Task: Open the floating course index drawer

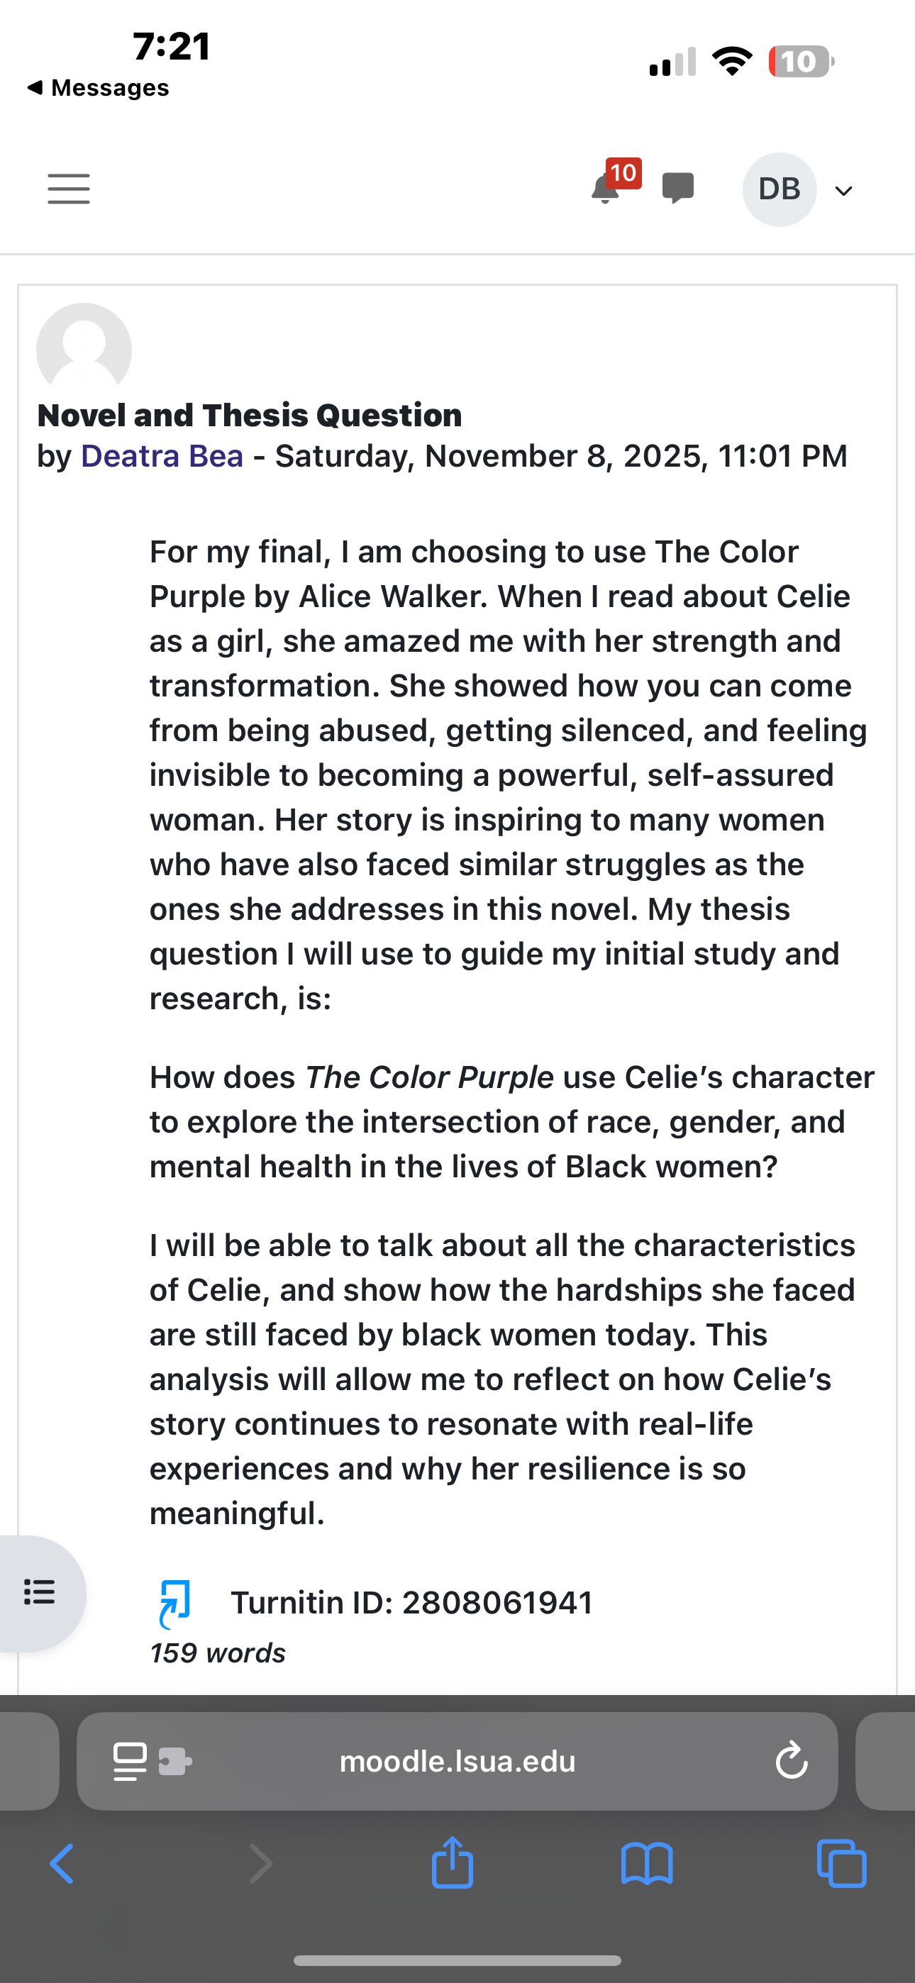Action: point(40,1592)
